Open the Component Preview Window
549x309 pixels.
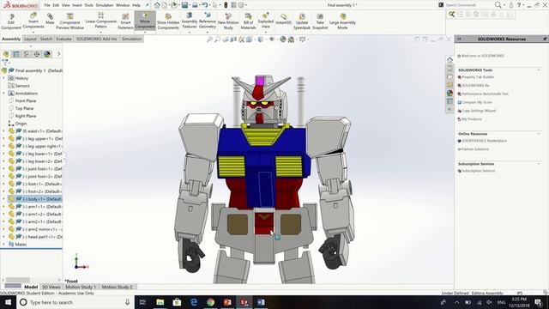[x=69, y=21]
